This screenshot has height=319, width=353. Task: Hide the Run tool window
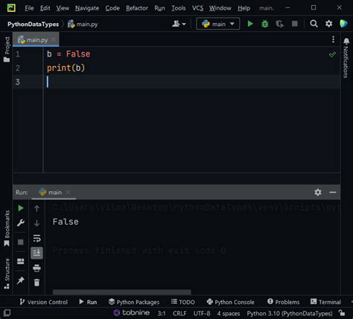[333, 192]
